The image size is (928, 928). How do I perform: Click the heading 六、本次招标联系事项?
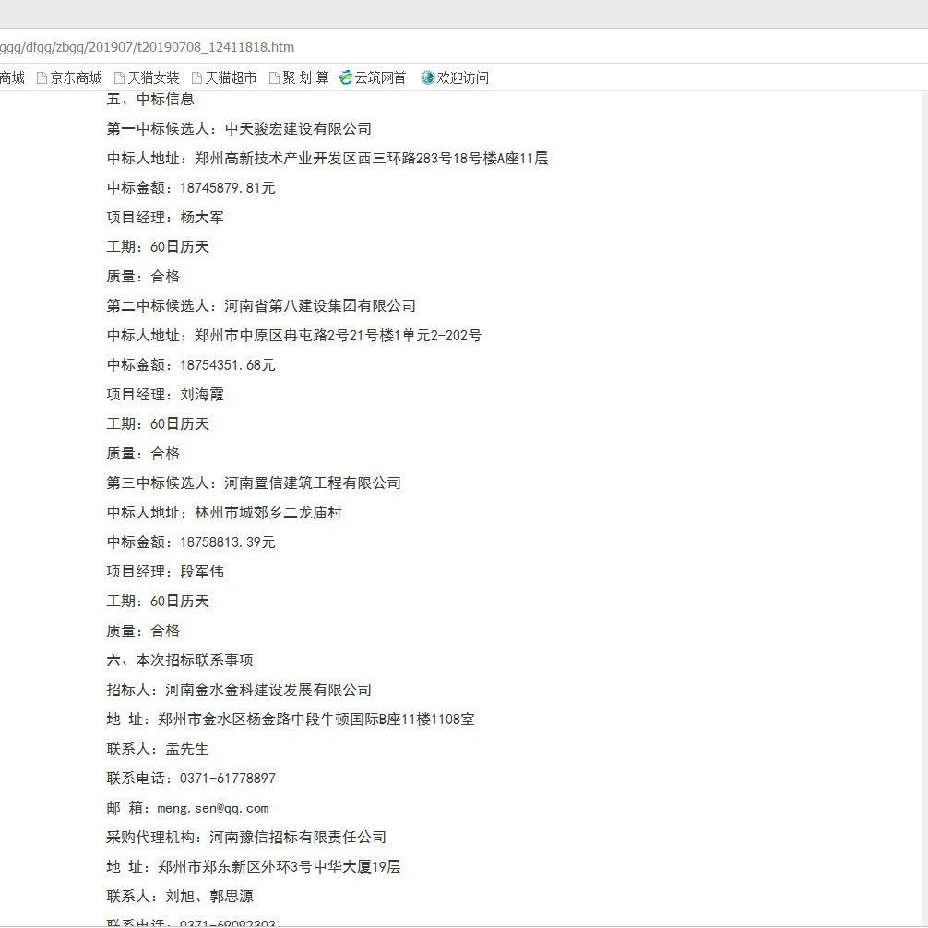coord(180,660)
